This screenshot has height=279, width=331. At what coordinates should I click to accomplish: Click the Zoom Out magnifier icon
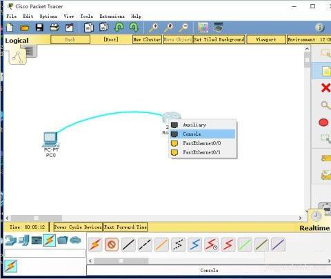[x=183, y=28]
